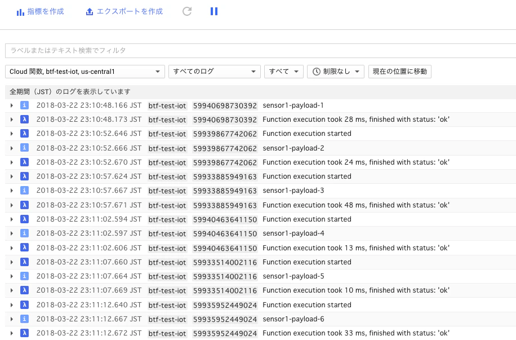Pause log streaming with the pause icon

pos(214,11)
